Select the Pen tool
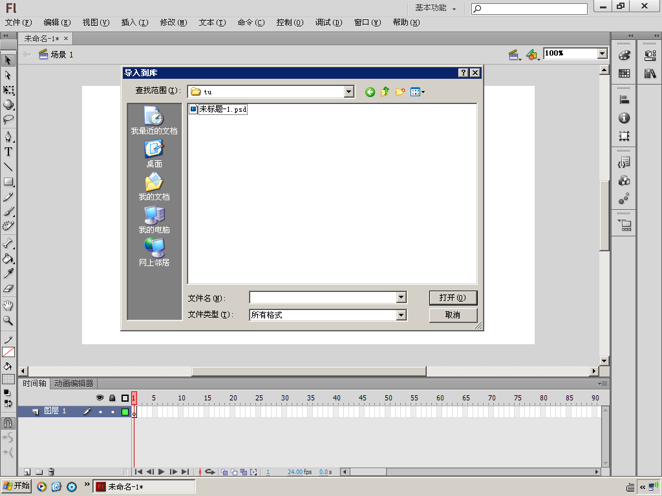662x496 pixels. 8,136
